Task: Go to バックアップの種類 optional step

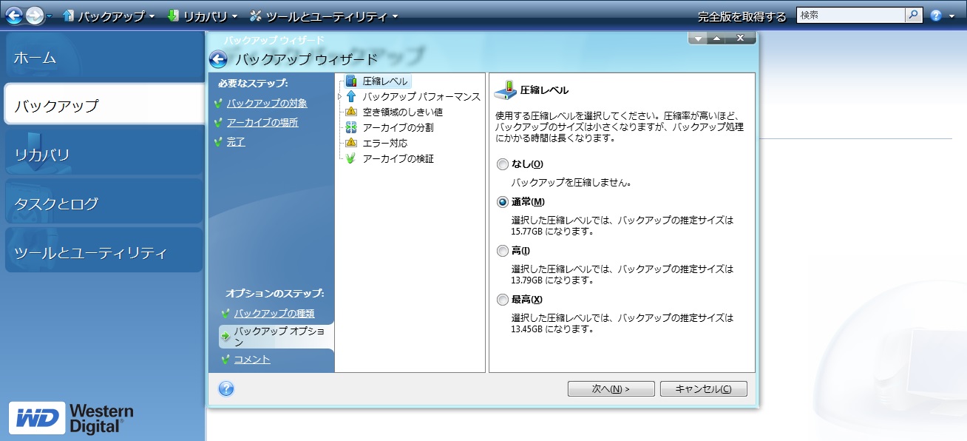Action: [x=274, y=313]
